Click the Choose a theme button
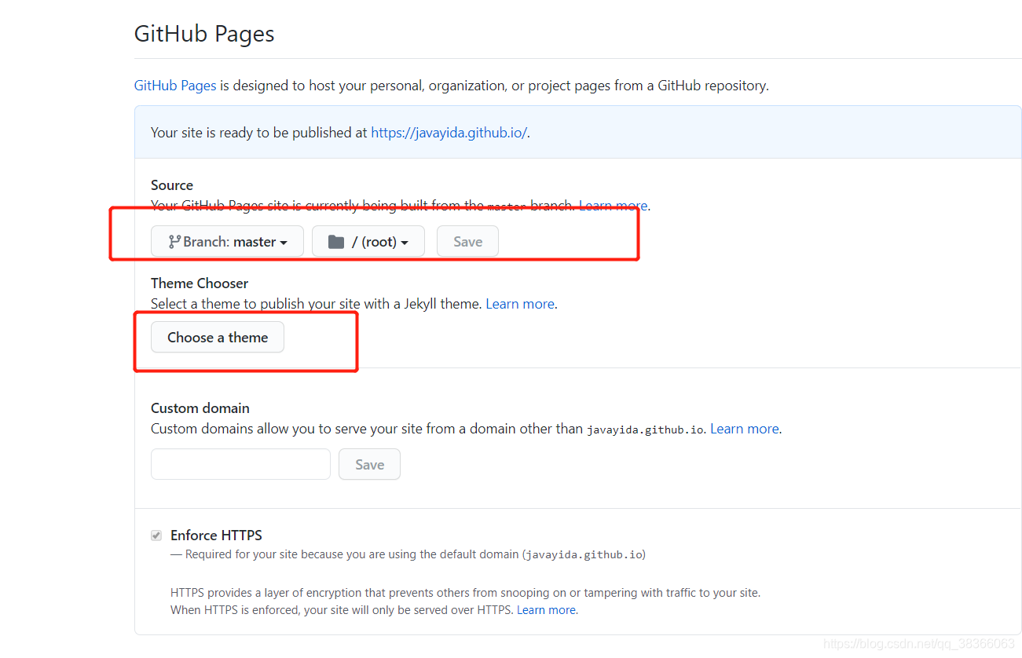This screenshot has width=1022, height=658. [x=218, y=338]
